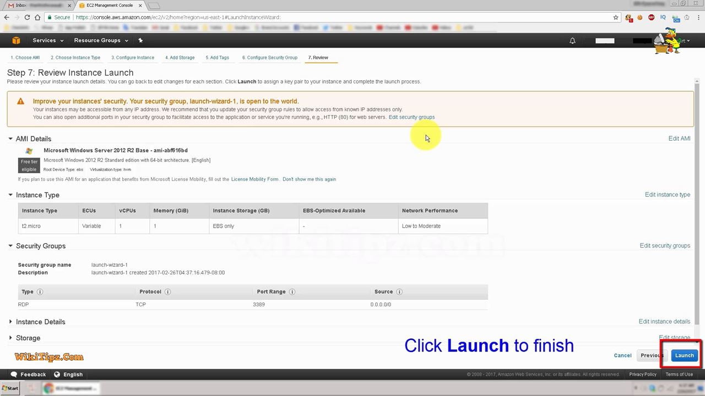Viewport: 705px width, 396px height.
Task: Click Edit security groups link in warning banner
Action: coord(411,117)
